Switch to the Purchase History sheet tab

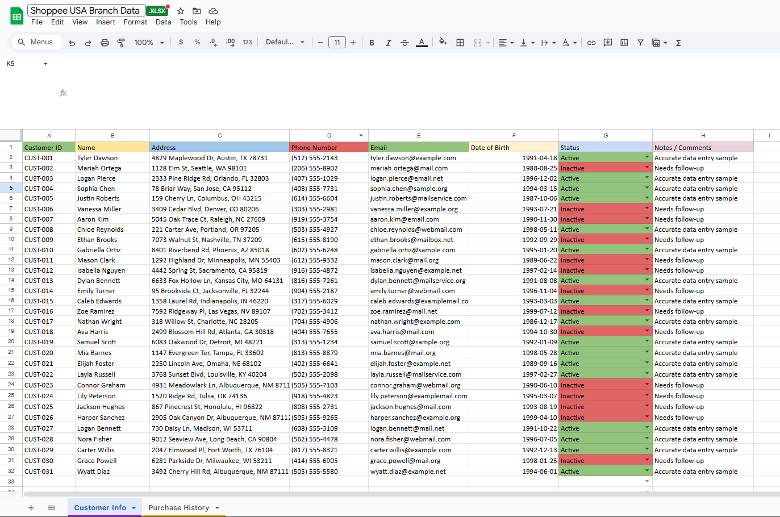[178, 508]
